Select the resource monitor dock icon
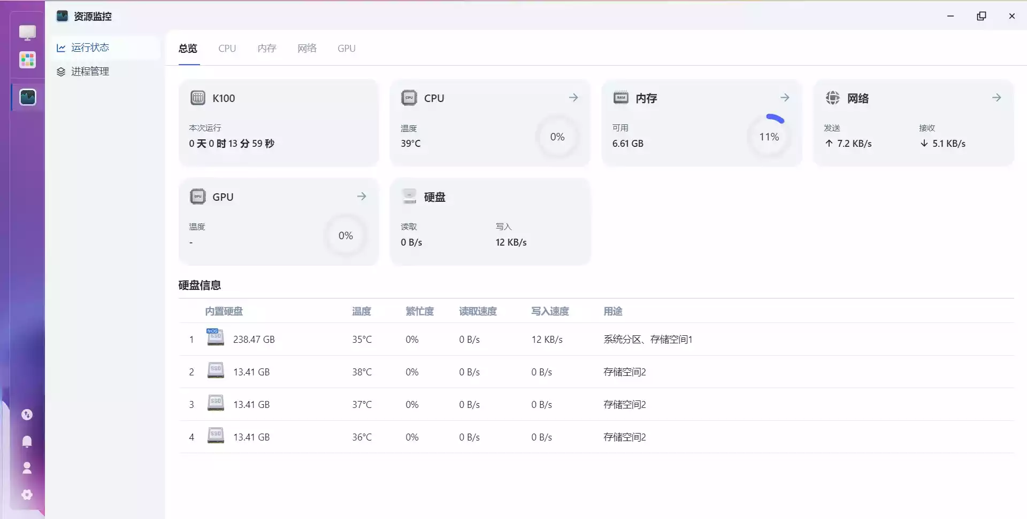The height and width of the screenshot is (519, 1027). click(27, 97)
